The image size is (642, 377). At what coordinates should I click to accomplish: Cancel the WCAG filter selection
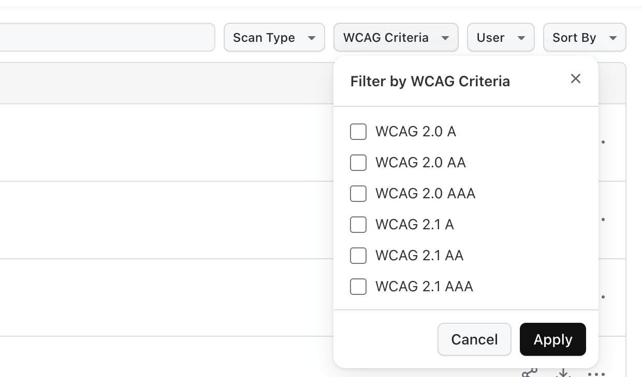click(474, 339)
